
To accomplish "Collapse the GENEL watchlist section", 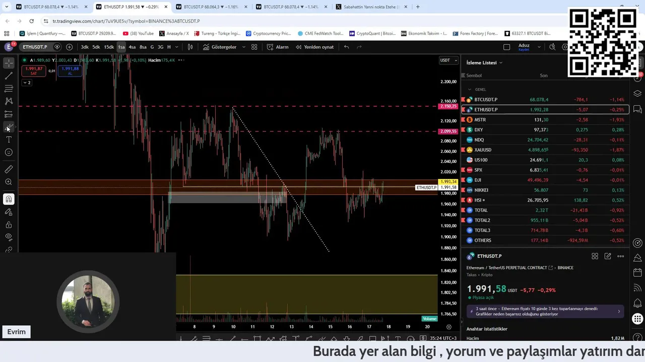I will (470, 89).
